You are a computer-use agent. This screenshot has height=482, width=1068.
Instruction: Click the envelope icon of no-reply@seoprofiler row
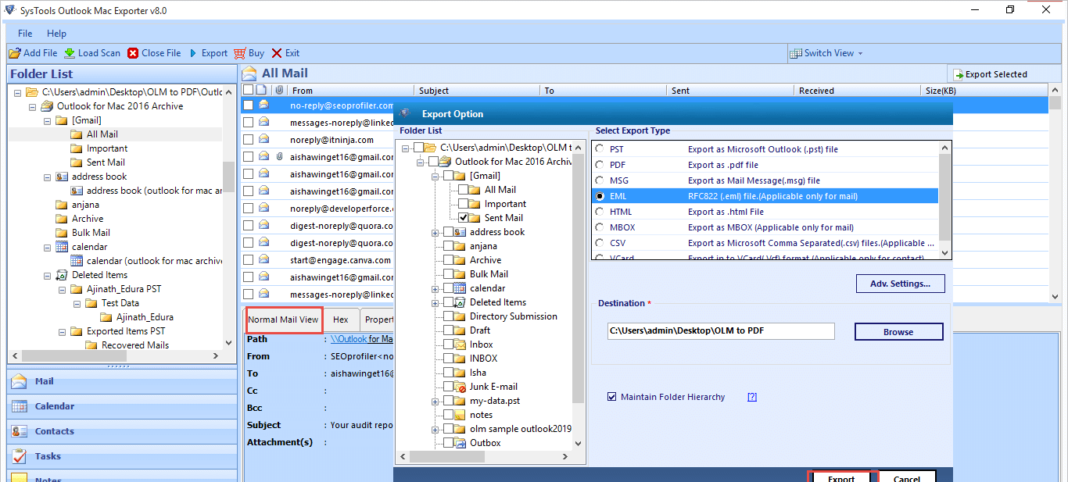pos(264,105)
